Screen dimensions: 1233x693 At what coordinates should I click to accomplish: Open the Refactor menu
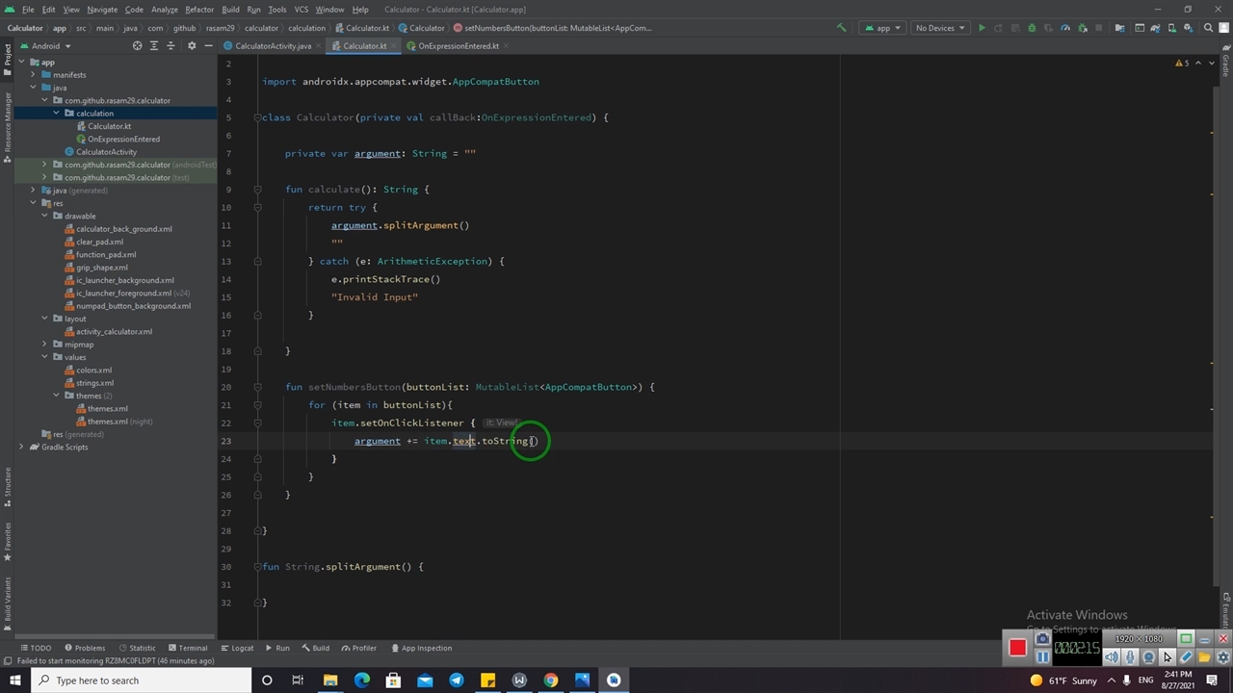click(x=199, y=10)
